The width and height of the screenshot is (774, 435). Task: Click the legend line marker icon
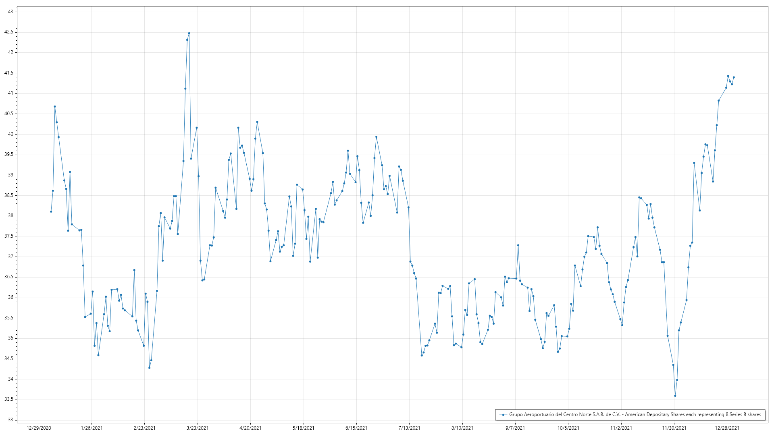(503, 414)
